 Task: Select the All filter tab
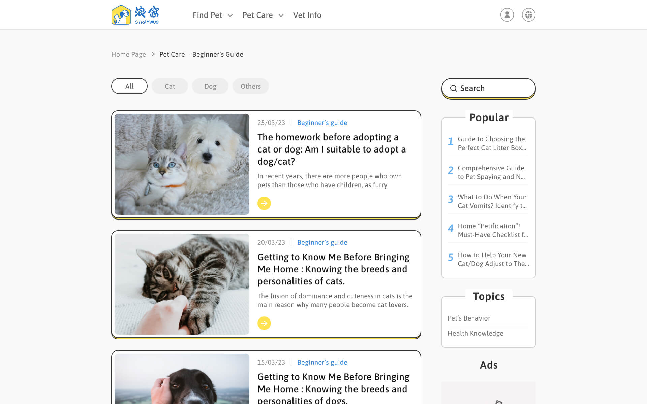[129, 86]
